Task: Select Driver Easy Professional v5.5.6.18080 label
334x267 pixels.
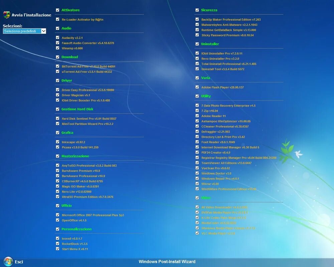Action: (x=88, y=90)
